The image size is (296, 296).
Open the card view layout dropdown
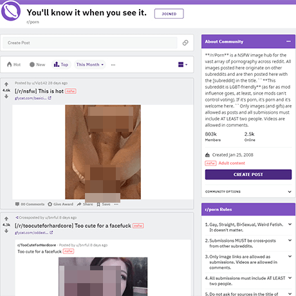point(183,64)
